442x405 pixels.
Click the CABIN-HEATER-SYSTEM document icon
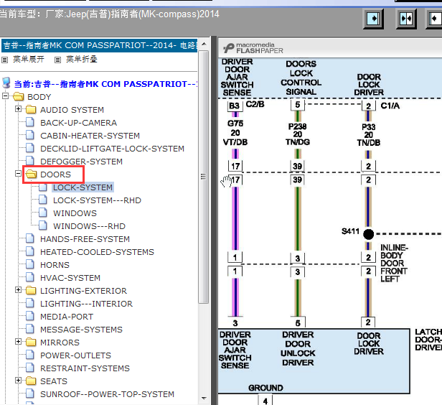tap(30, 136)
